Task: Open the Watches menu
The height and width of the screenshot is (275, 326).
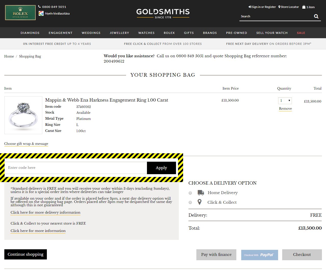Action: coord(146,33)
